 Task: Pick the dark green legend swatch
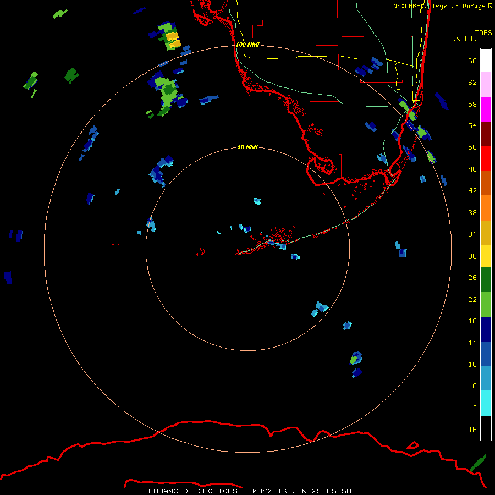click(486, 280)
